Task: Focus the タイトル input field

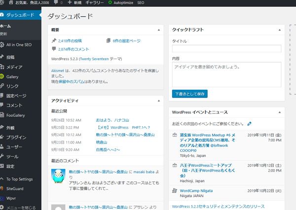Action: 226,49
